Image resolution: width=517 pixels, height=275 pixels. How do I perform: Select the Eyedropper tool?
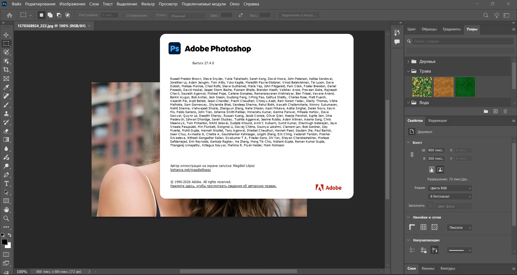[6, 87]
